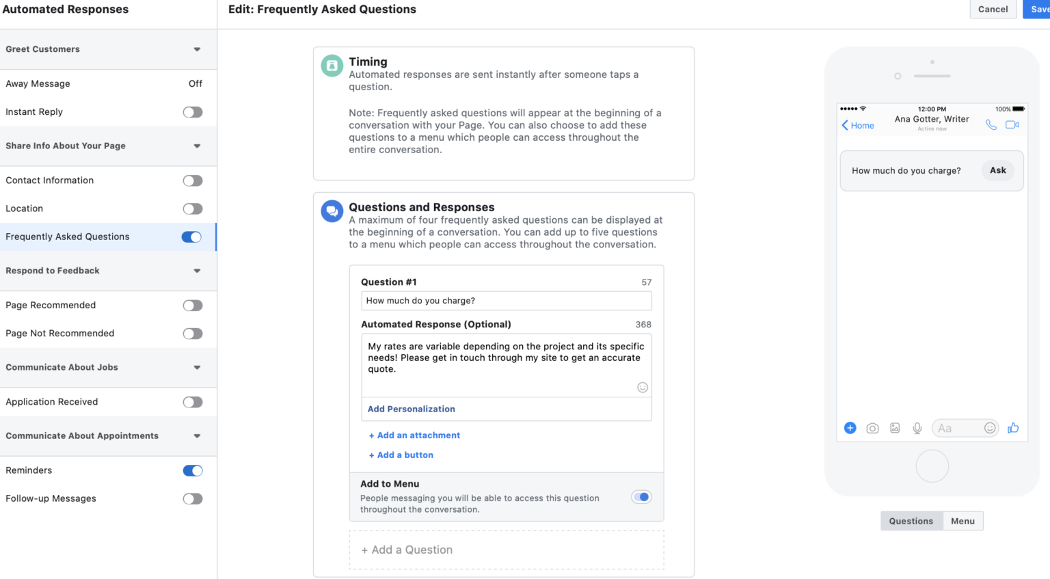Select Frequently Asked Questions in sidebar
The width and height of the screenshot is (1050, 579).
coord(108,237)
